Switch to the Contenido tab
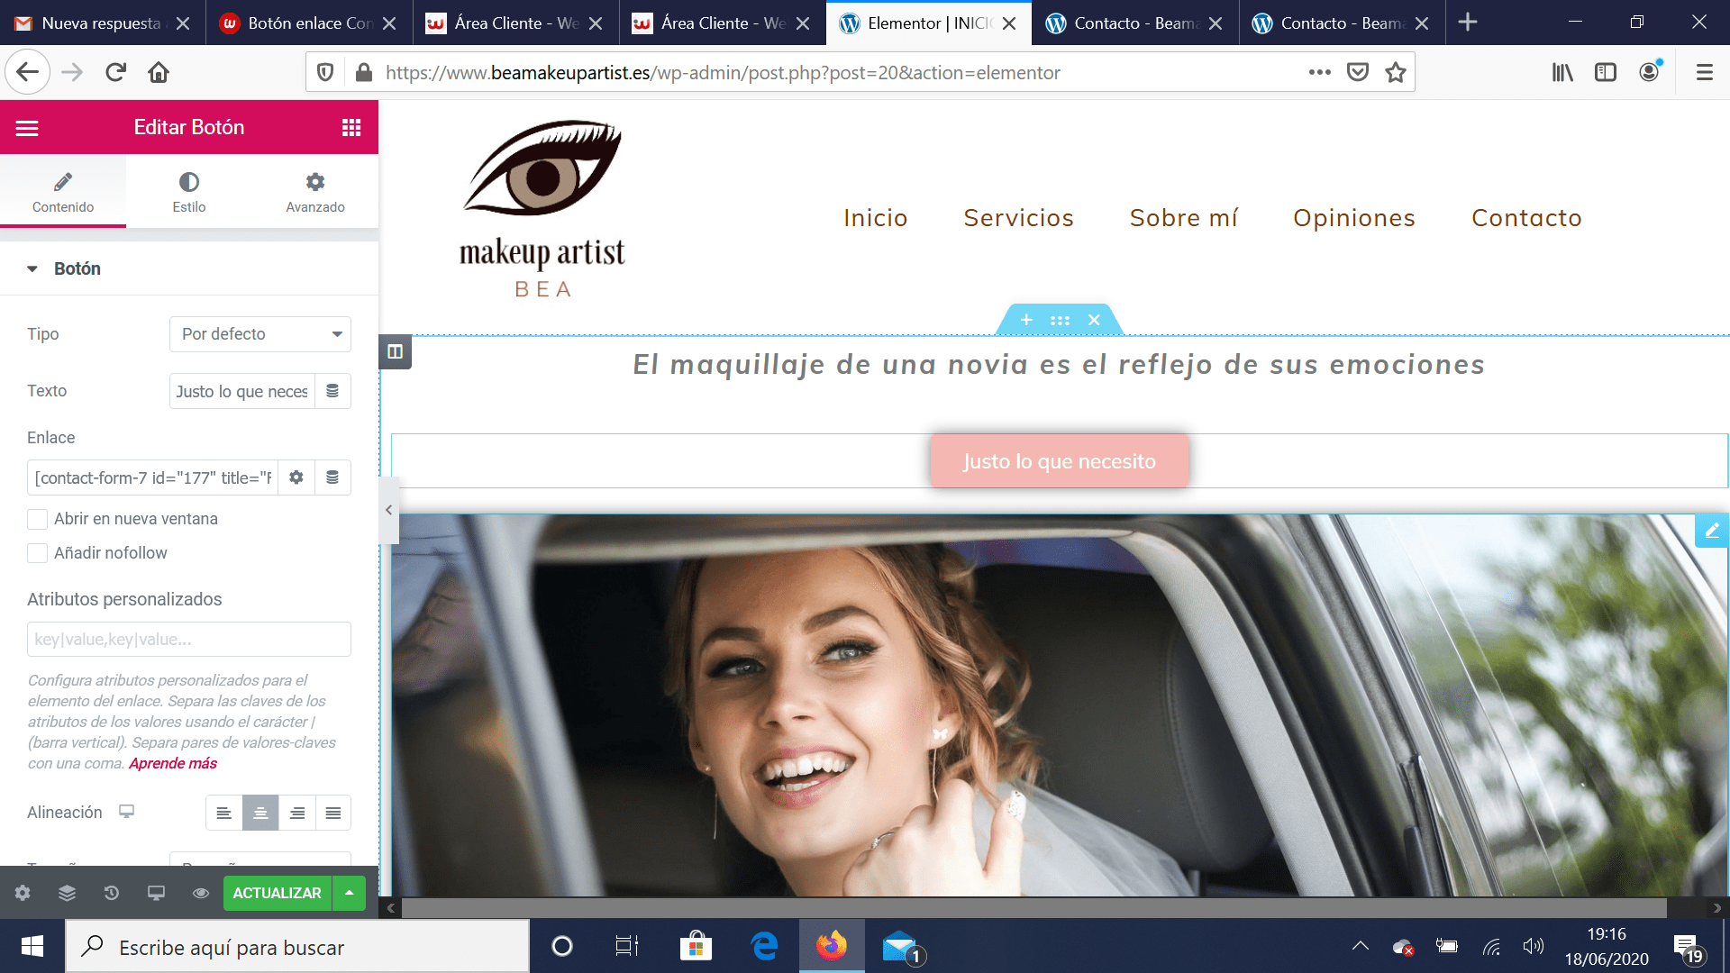Viewport: 1730px width, 973px height. (63, 192)
